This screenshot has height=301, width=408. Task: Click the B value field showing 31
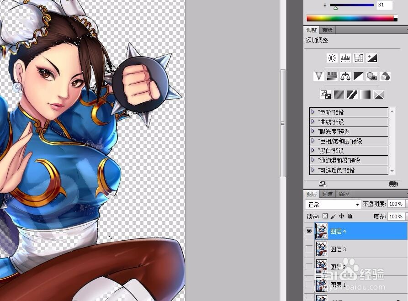point(384,5)
